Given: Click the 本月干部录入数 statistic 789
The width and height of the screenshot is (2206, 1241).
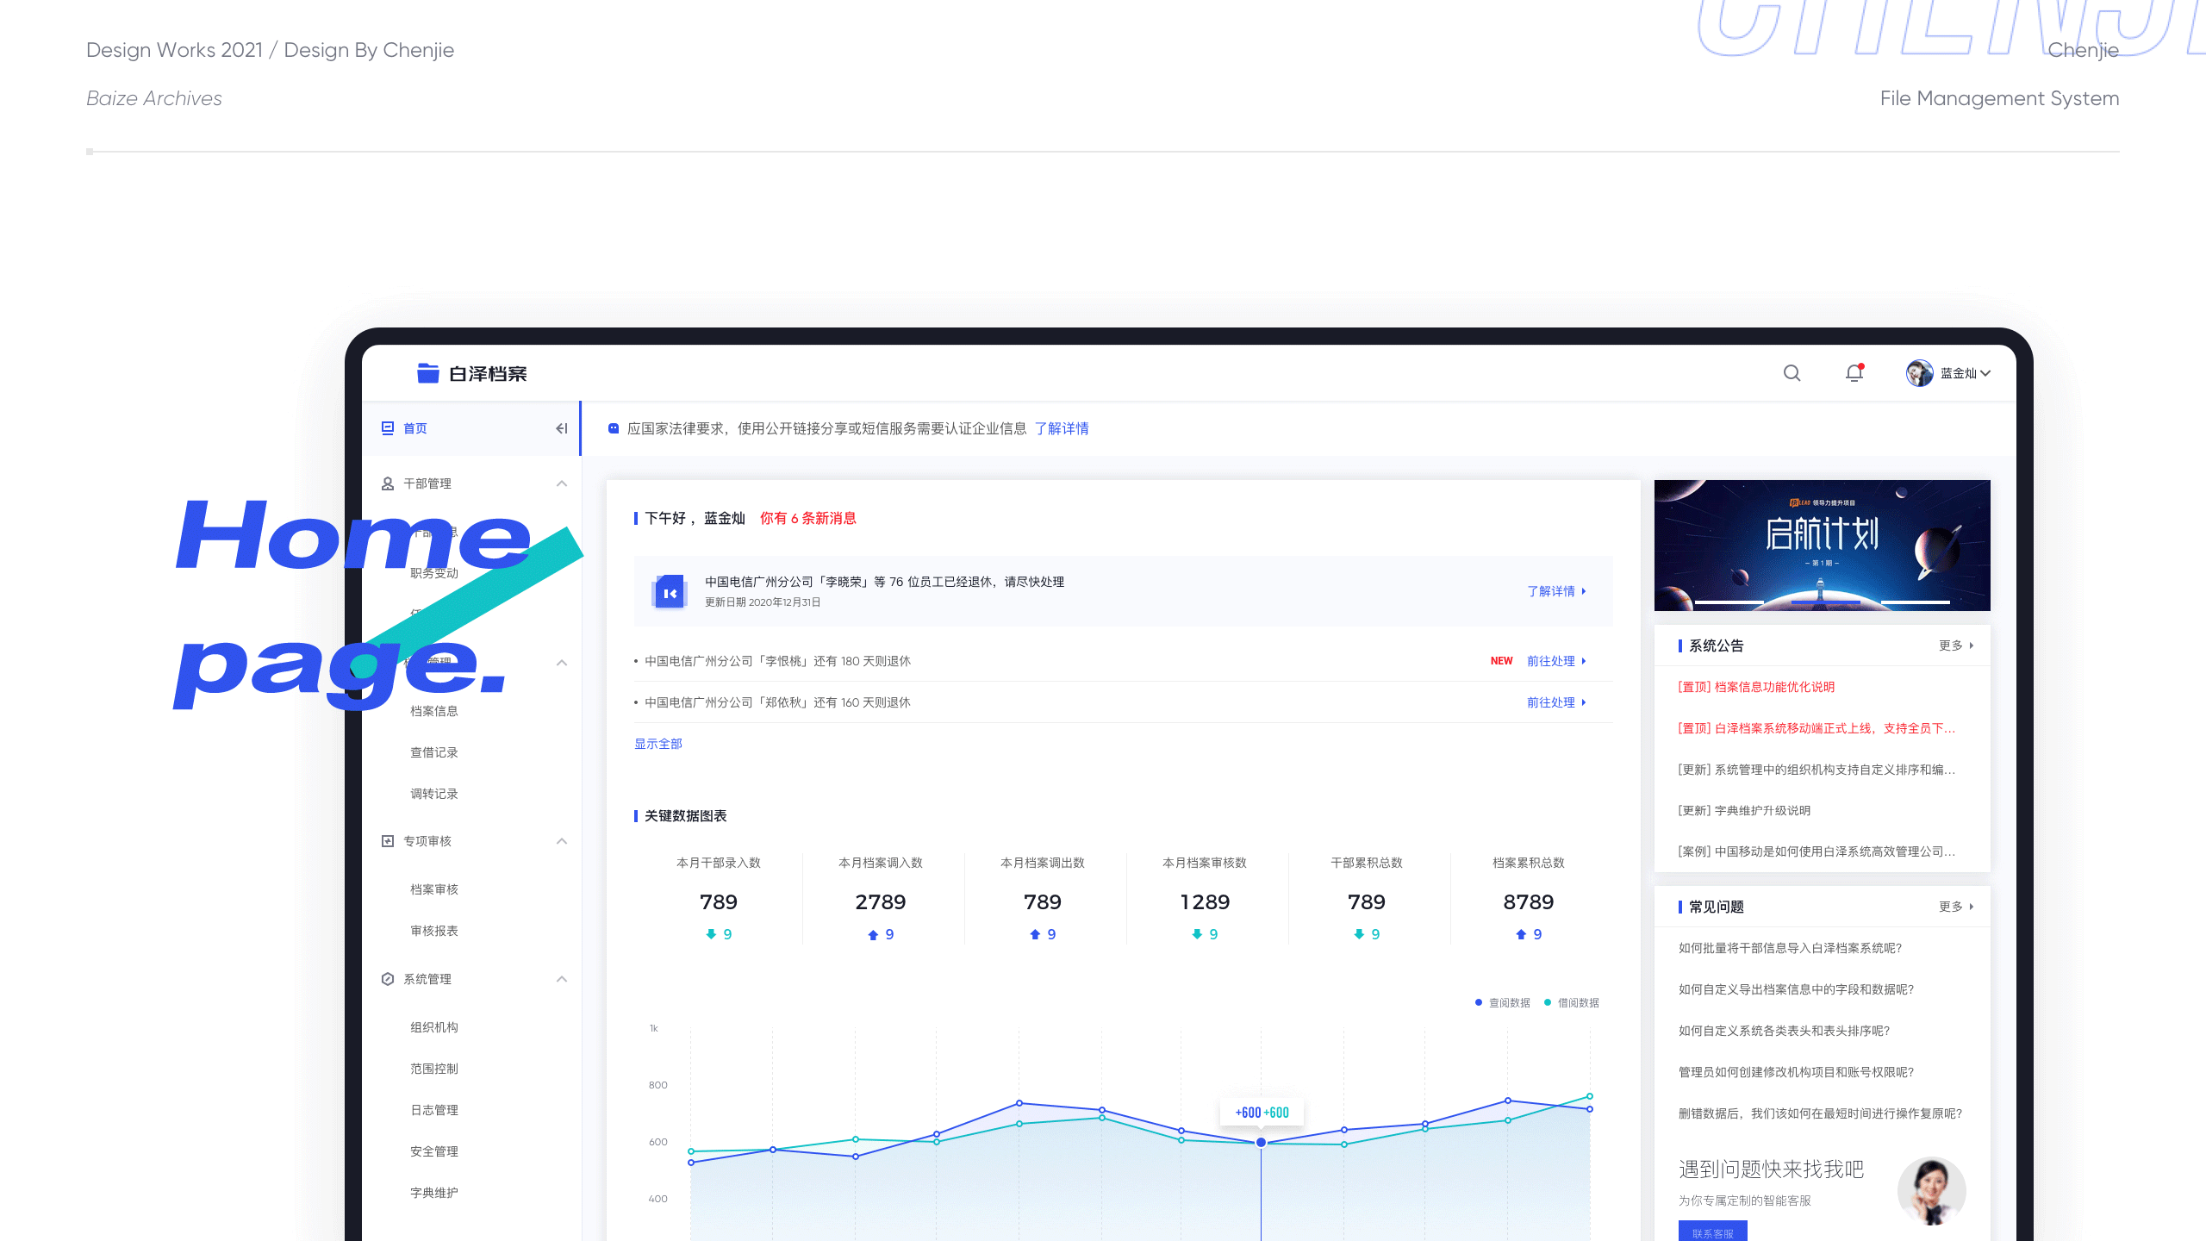Looking at the screenshot, I should 719,902.
